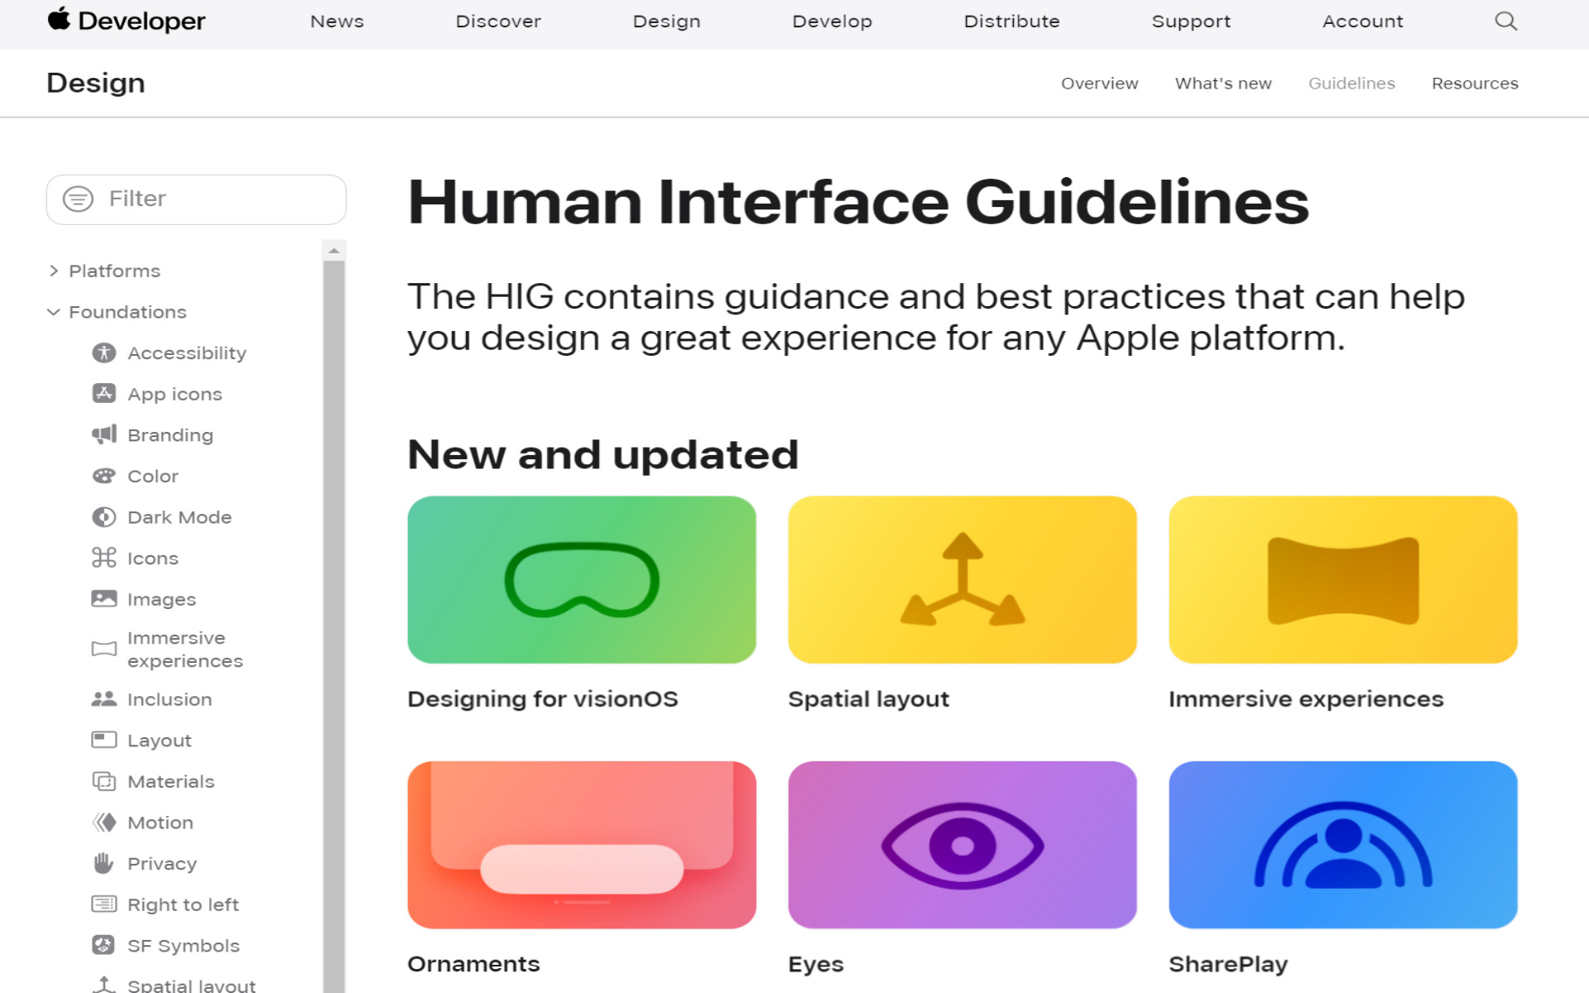Switch to the Resources tab

pyautogui.click(x=1475, y=84)
